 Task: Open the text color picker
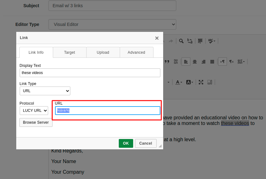click(x=179, y=82)
